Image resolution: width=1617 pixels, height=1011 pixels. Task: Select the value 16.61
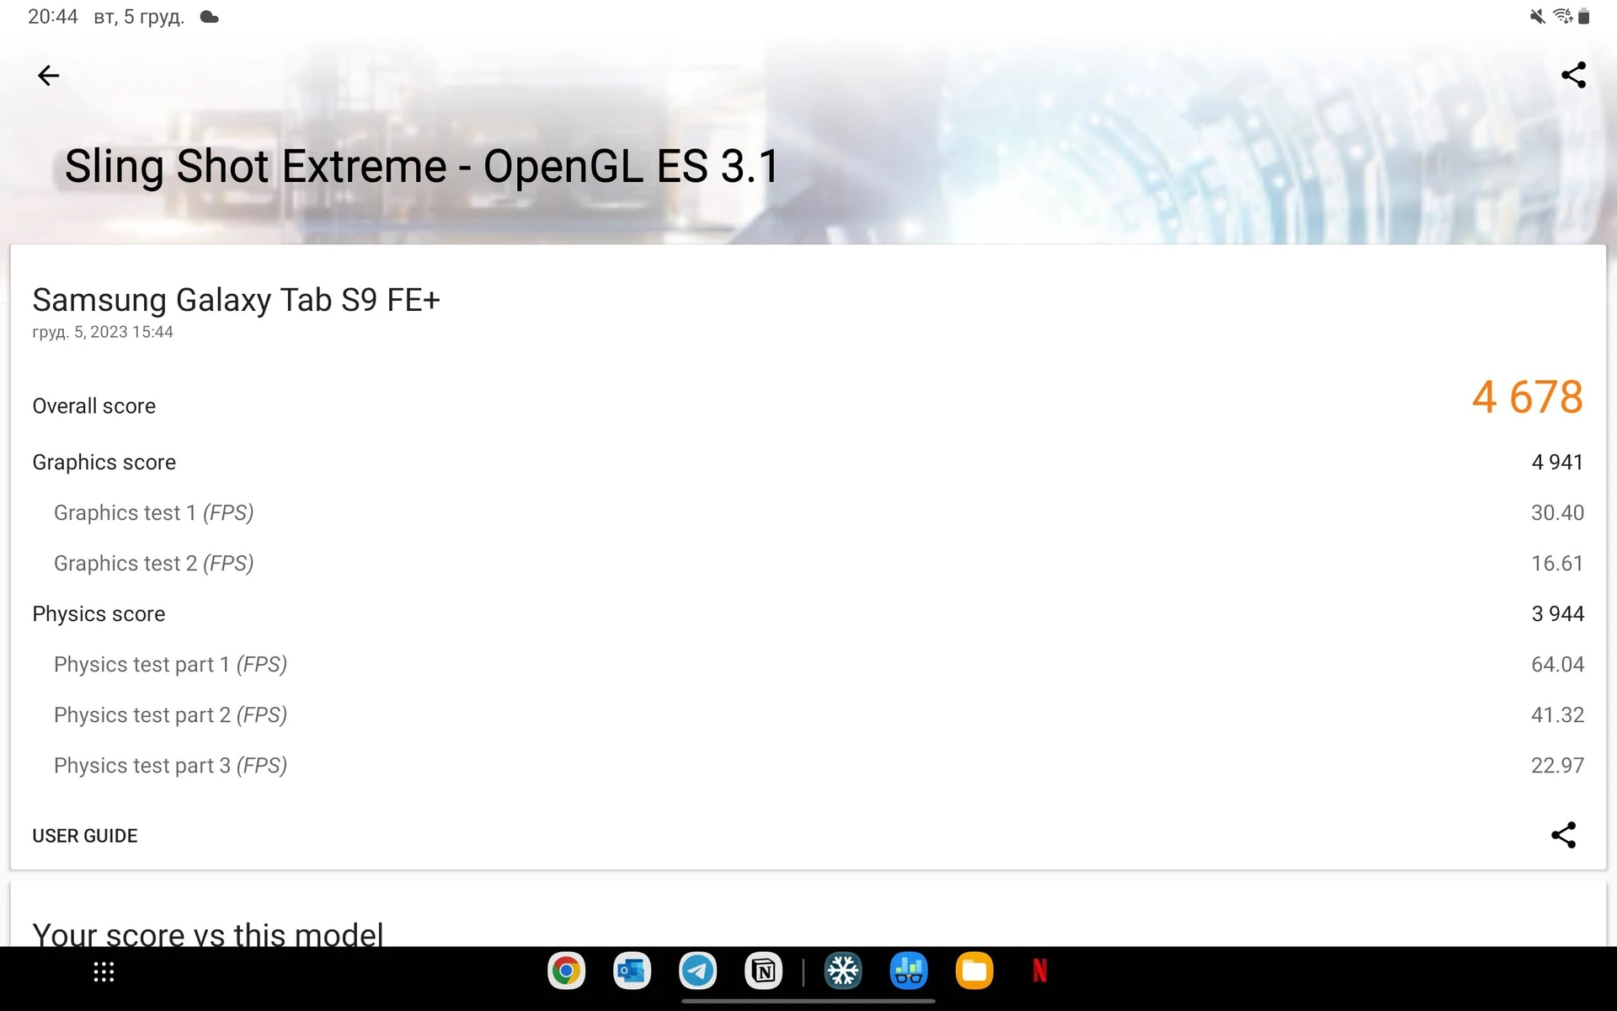1557,564
